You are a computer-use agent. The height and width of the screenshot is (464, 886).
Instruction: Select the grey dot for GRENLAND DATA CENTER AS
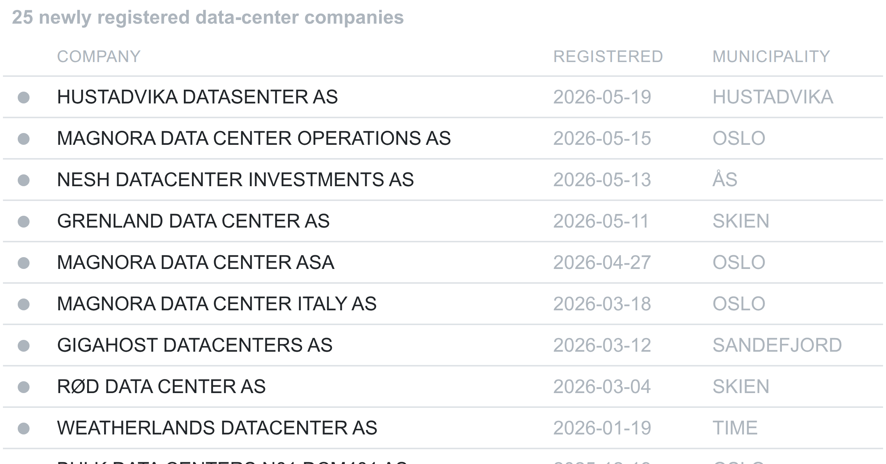pyautogui.click(x=24, y=222)
